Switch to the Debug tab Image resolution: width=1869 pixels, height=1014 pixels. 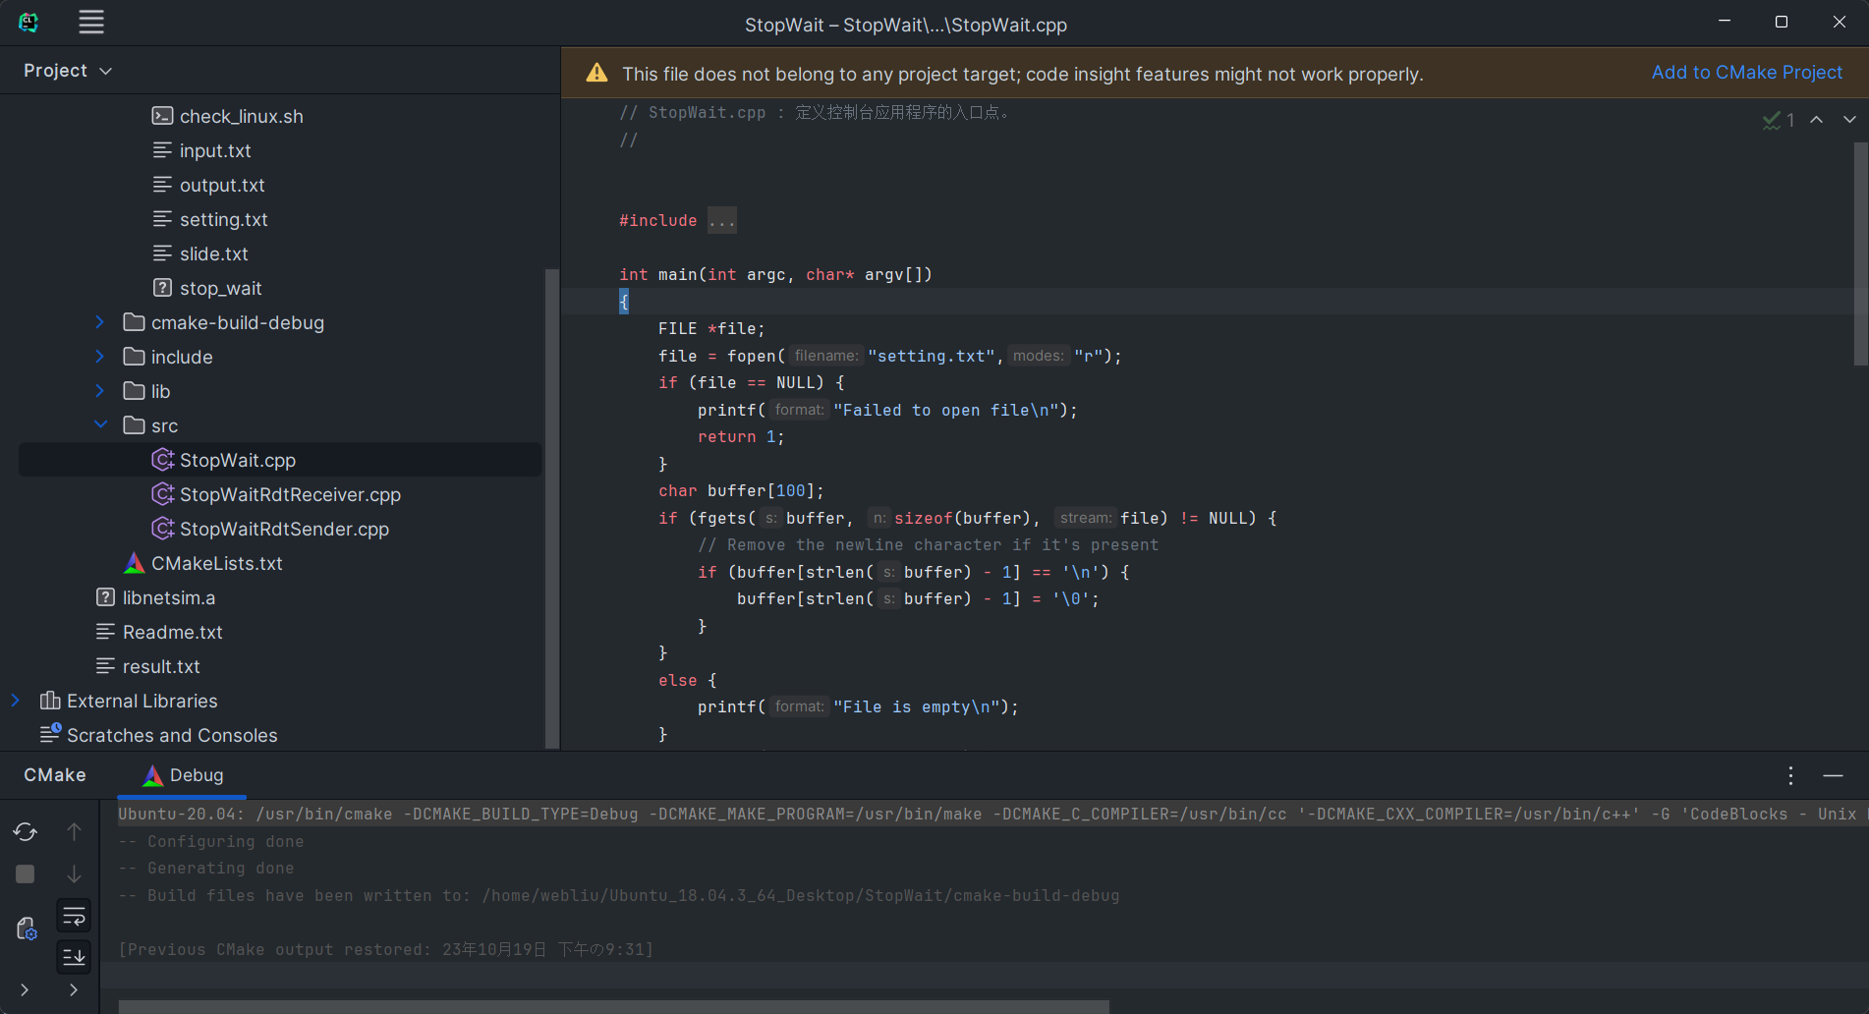coord(184,775)
